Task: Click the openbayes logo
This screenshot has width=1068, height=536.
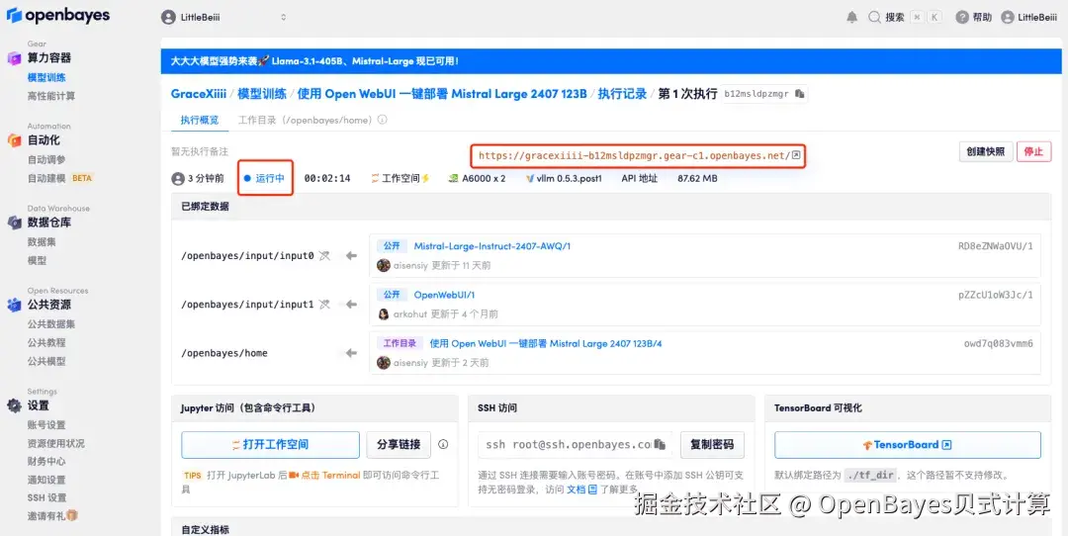Action: tap(58, 16)
